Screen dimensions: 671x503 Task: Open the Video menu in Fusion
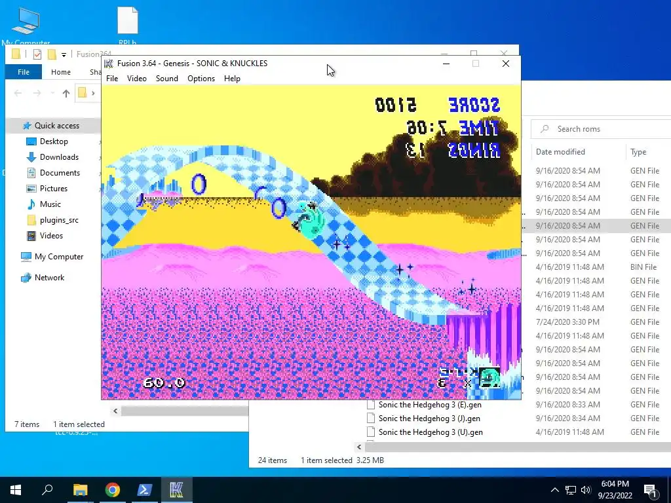pyautogui.click(x=136, y=79)
